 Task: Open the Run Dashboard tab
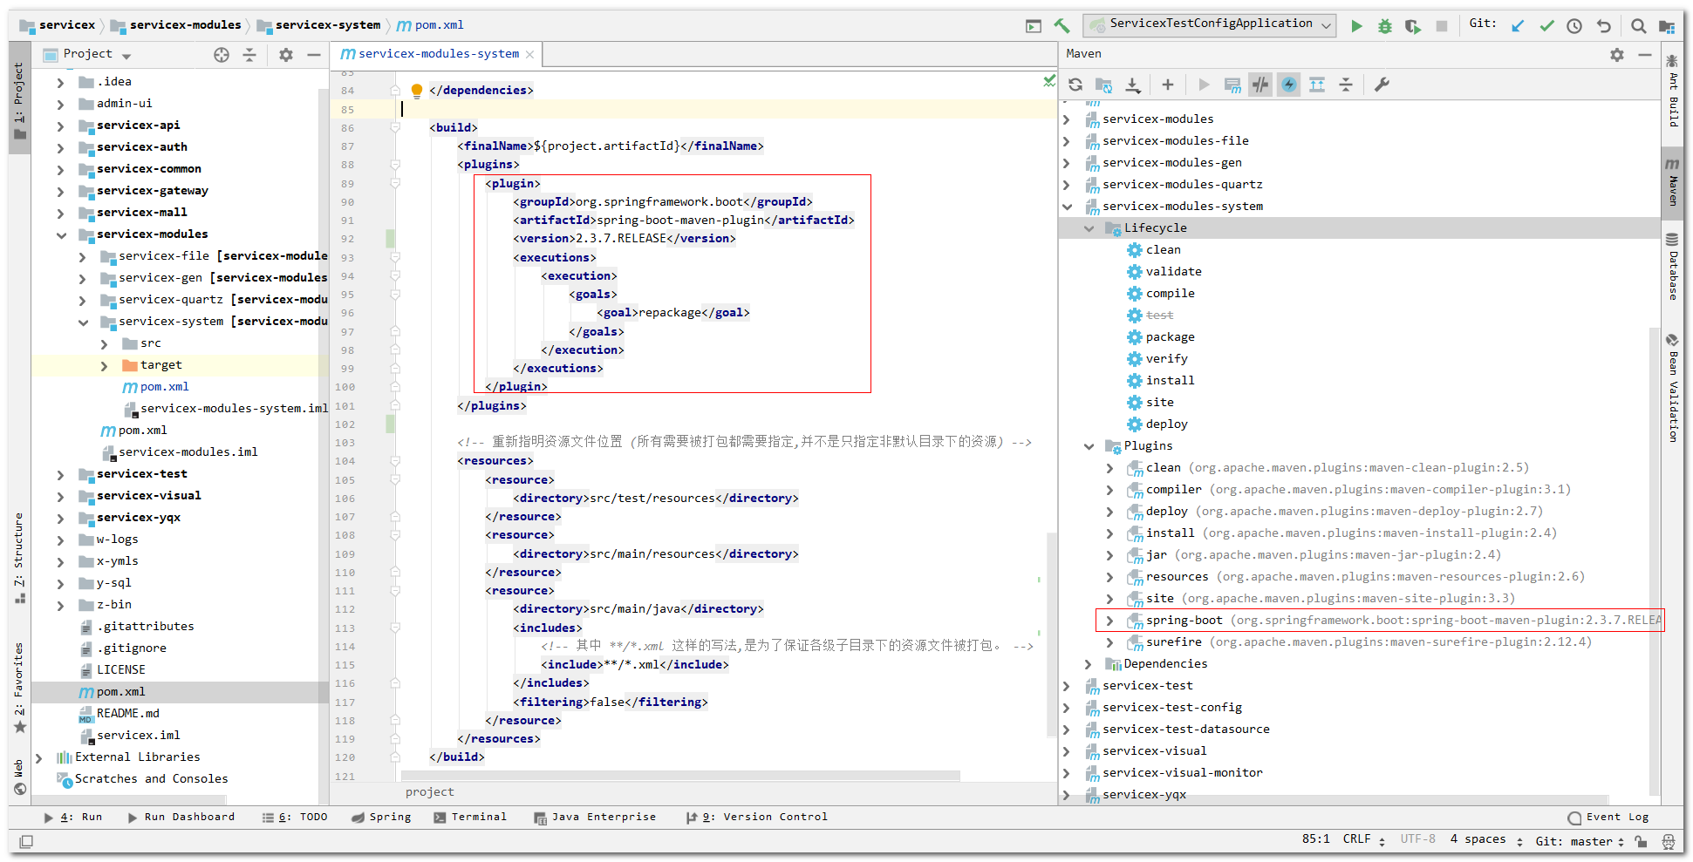[181, 818]
